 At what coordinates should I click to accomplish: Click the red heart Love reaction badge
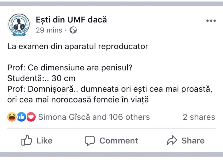(x=31, y=117)
